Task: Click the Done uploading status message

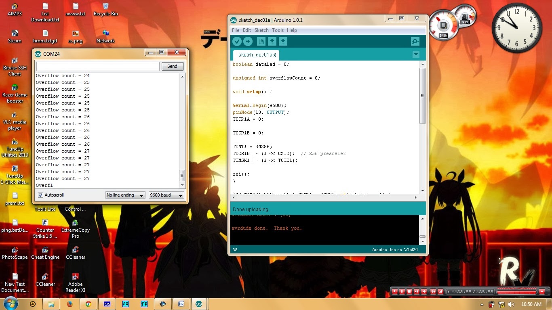Action: [x=251, y=209]
